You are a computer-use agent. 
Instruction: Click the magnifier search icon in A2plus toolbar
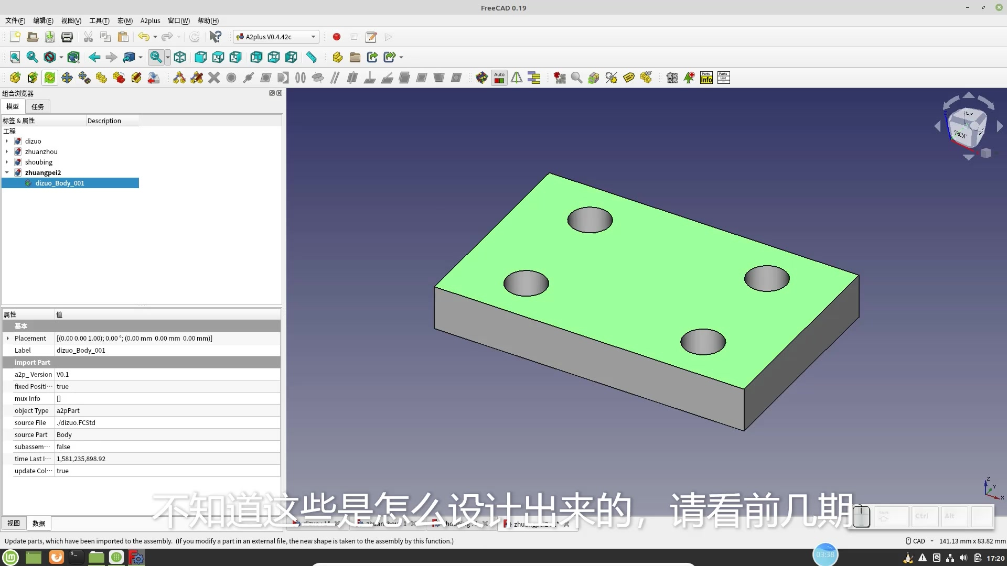(x=576, y=78)
